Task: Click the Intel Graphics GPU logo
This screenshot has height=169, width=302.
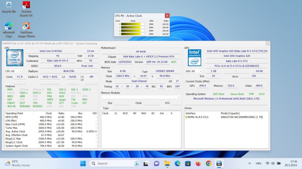Action: (195, 58)
